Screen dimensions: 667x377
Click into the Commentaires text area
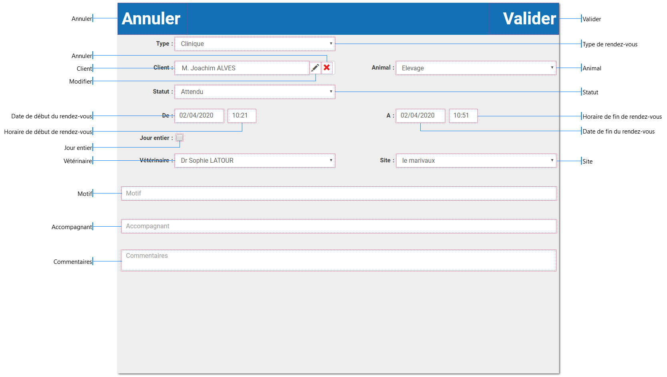339,261
